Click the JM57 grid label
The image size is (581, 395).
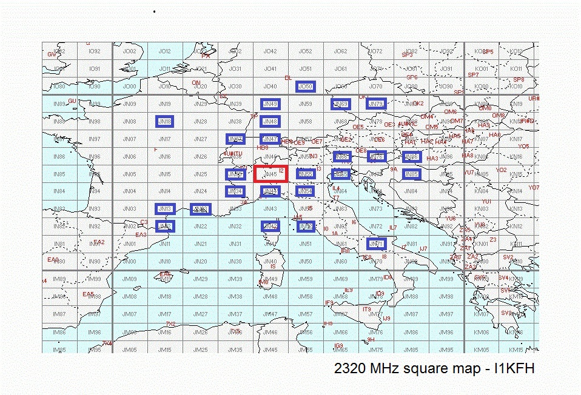(x=306, y=314)
